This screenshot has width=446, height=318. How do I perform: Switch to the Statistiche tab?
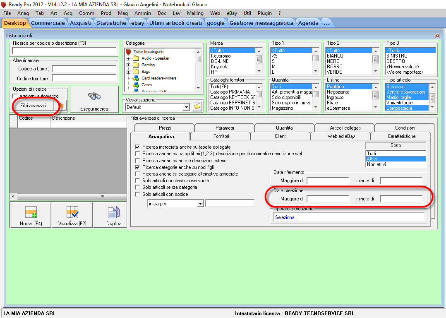(x=111, y=23)
